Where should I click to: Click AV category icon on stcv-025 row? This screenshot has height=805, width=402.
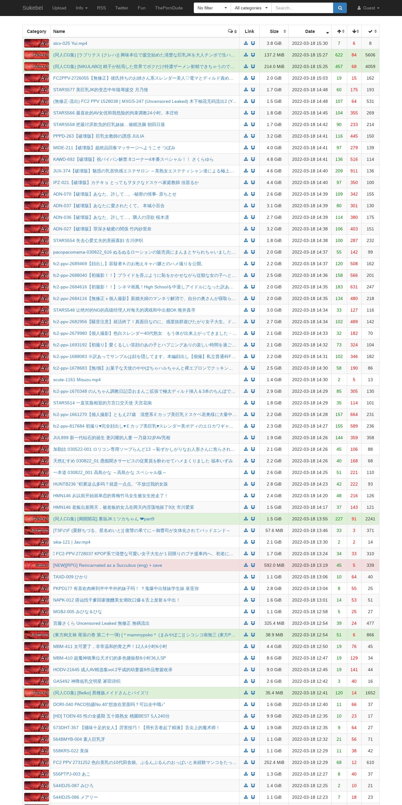[37, 43]
